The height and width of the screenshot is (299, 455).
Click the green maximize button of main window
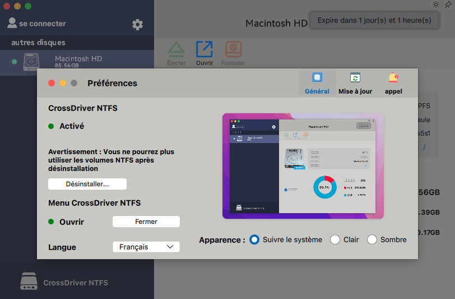(x=28, y=6)
